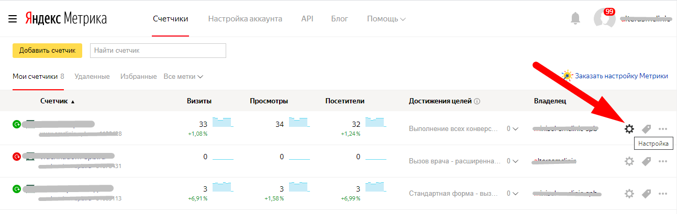
Task: Open settings gear for first counter
Action: (629, 128)
